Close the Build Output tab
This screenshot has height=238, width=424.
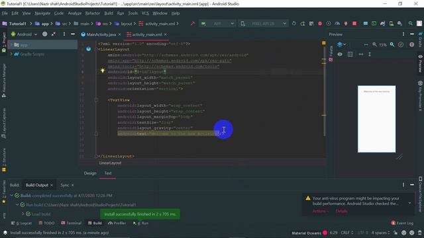(x=52, y=185)
